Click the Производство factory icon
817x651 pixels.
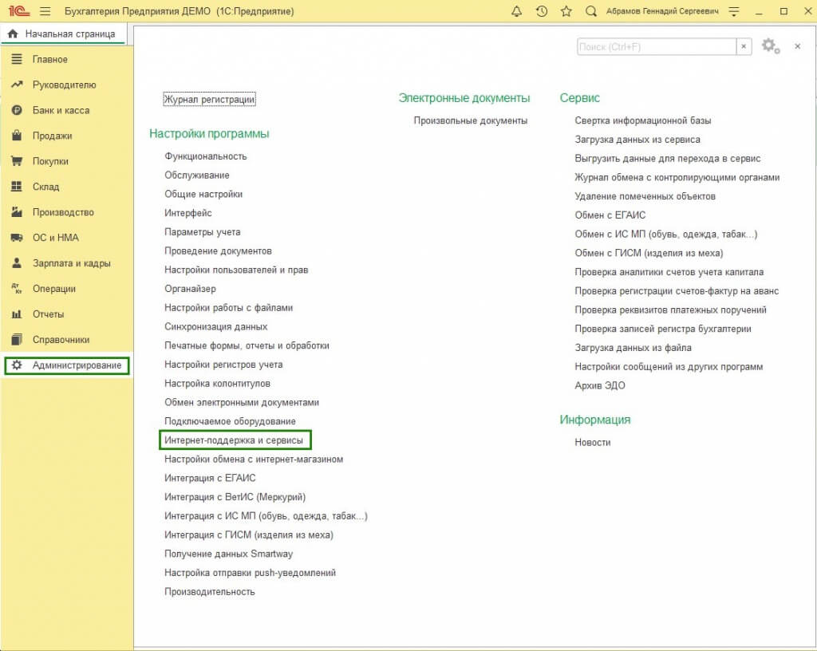click(17, 212)
